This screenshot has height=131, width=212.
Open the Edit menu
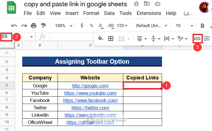tap(41, 13)
